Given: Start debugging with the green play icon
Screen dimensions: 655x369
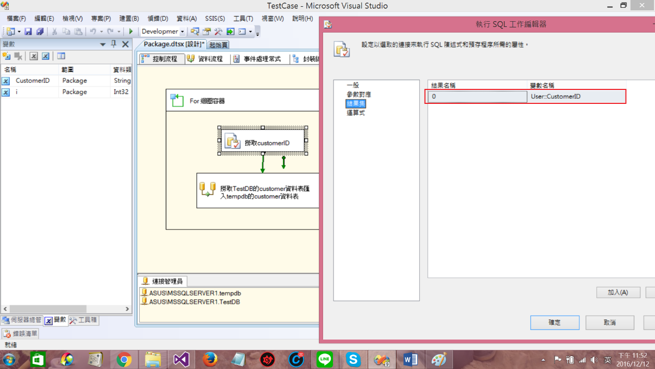Looking at the screenshot, I should tap(131, 32).
